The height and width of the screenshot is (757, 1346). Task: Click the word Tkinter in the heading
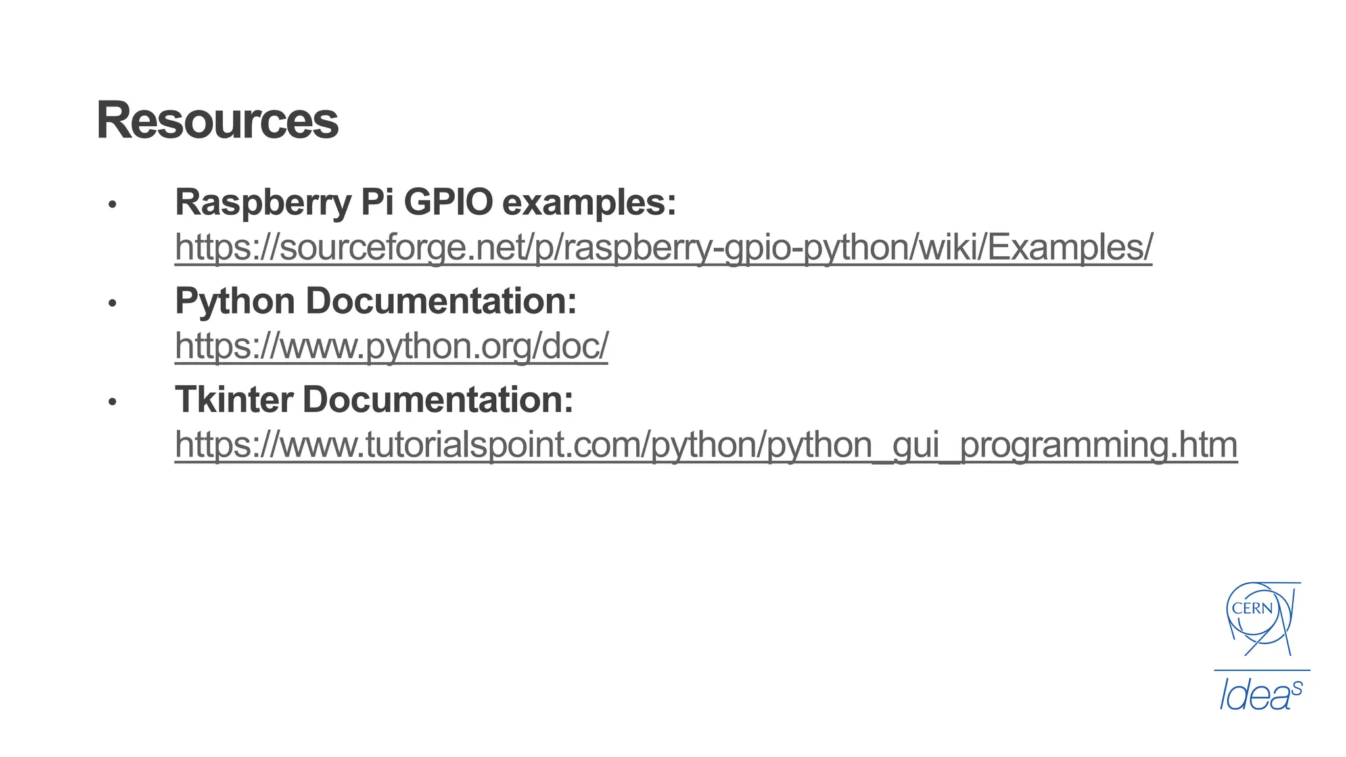(x=233, y=399)
